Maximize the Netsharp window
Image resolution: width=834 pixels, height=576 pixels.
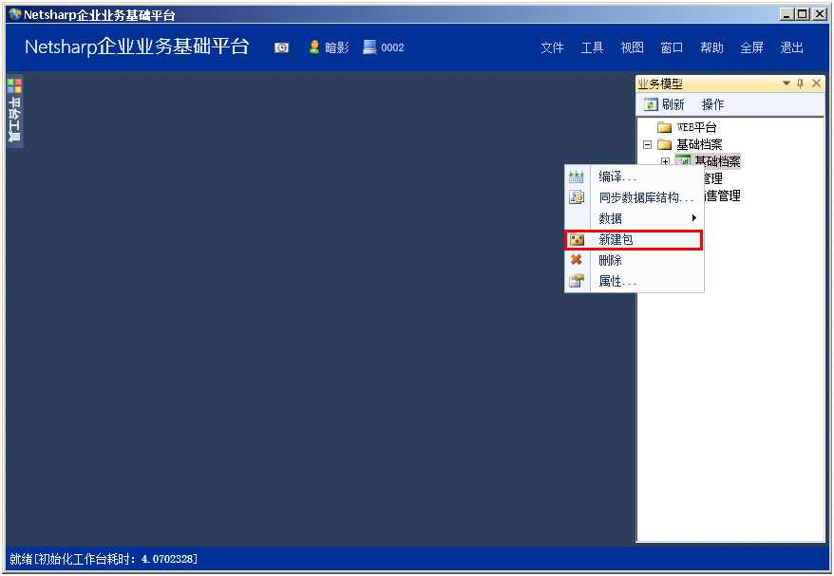(x=802, y=14)
